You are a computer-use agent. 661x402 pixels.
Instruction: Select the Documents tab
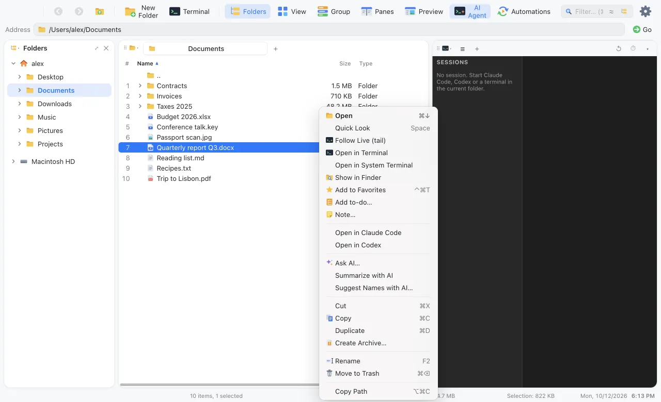tap(205, 48)
